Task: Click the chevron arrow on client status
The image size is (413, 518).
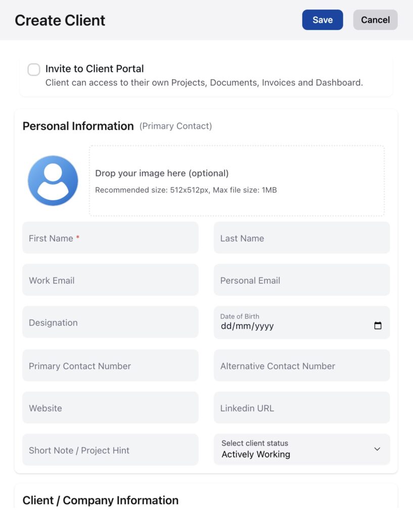Action: [377, 449]
